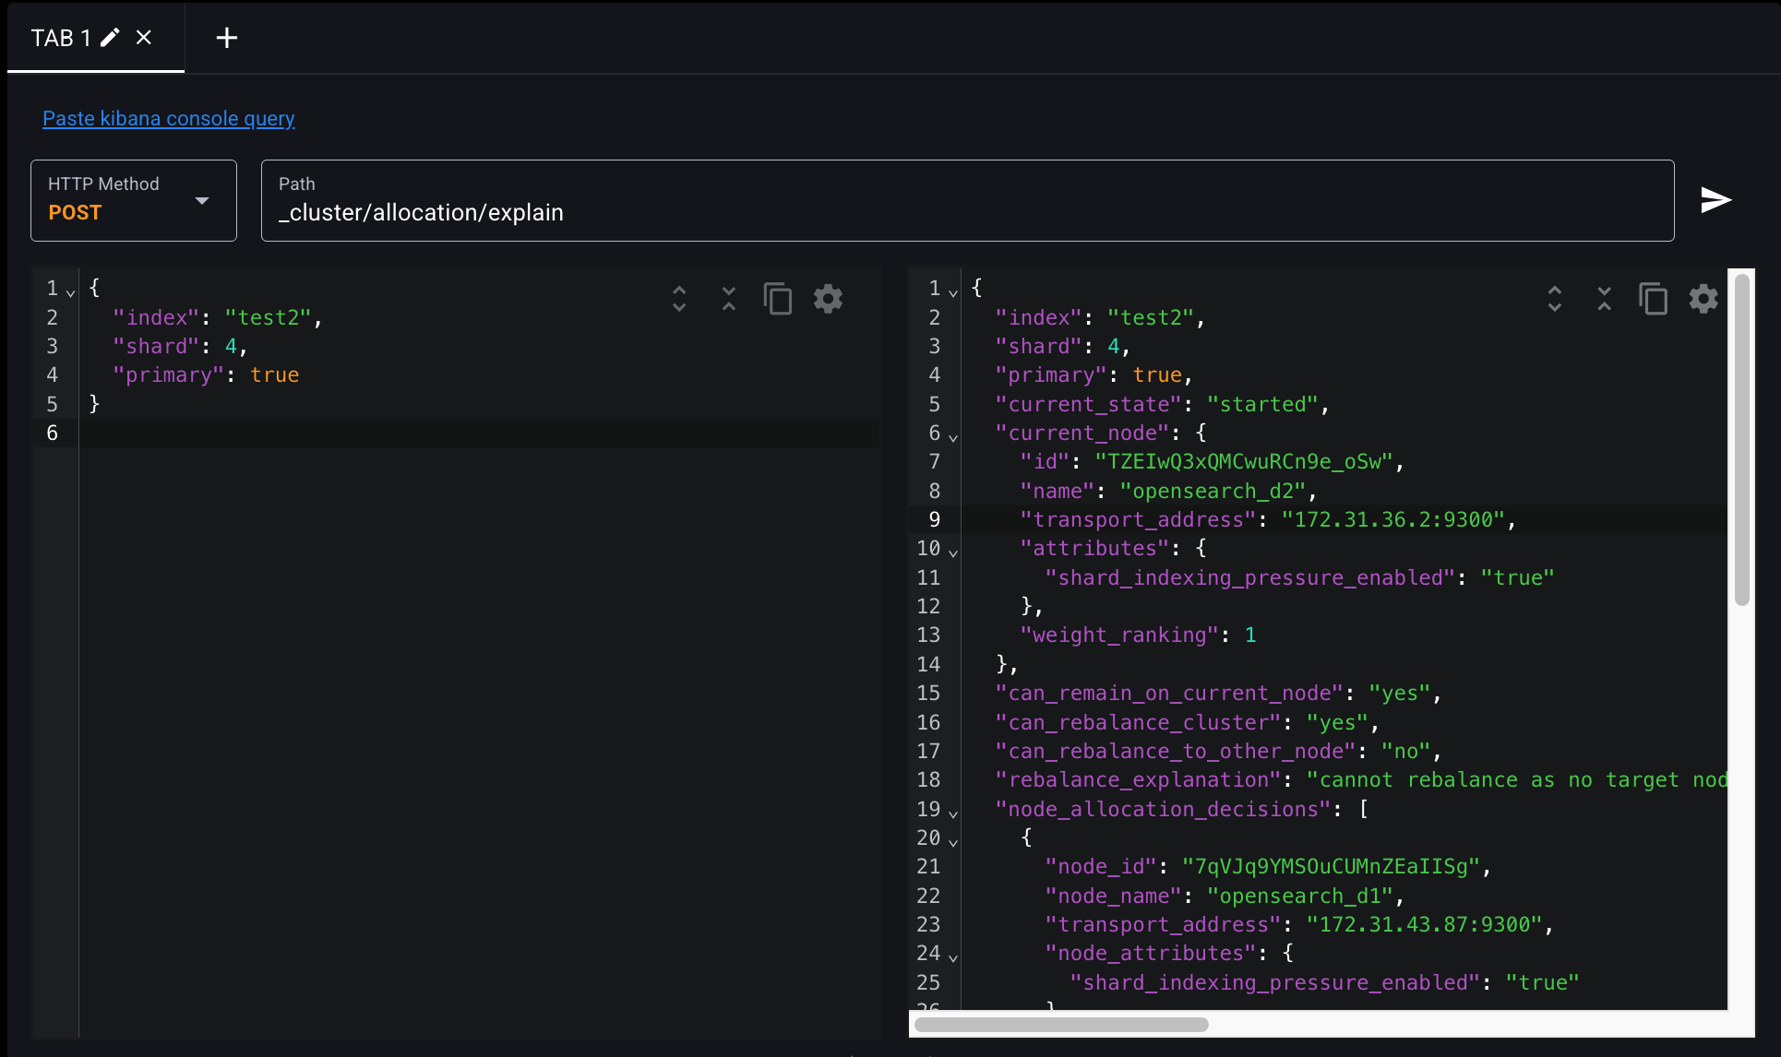Collapse all folds in left editor
The width and height of the screenshot is (1781, 1057).
click(728, 299)
